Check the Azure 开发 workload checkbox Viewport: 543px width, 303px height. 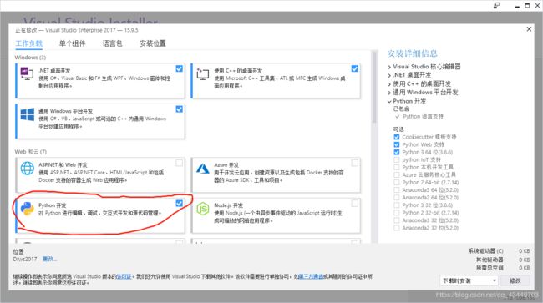click(354, 163)
